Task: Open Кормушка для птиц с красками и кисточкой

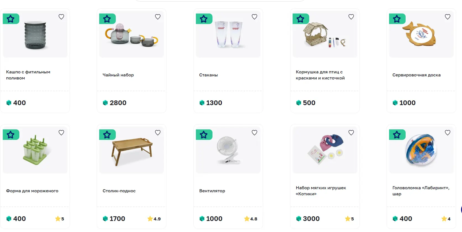Action: click(x=320, y=75)
